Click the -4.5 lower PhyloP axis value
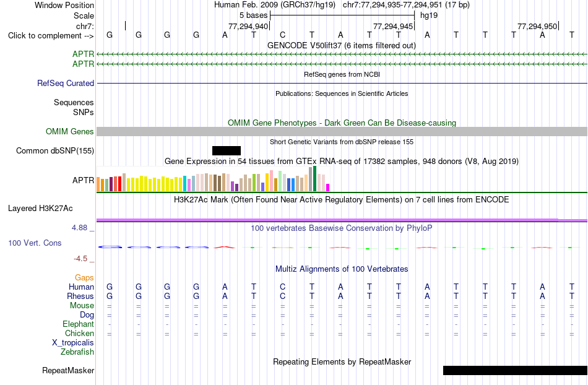588x385 pixels. 80,259
